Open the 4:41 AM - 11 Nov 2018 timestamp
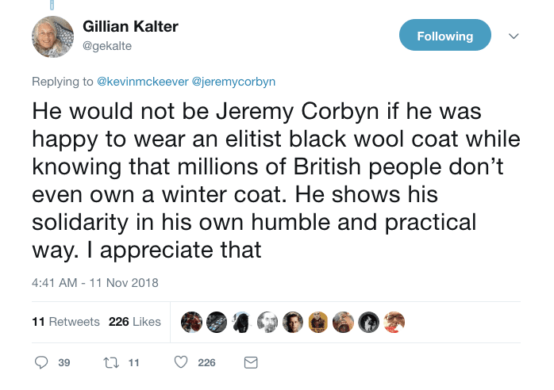Image resolution: width=554 pixels, height=390 pixels. tap(95, 283)
